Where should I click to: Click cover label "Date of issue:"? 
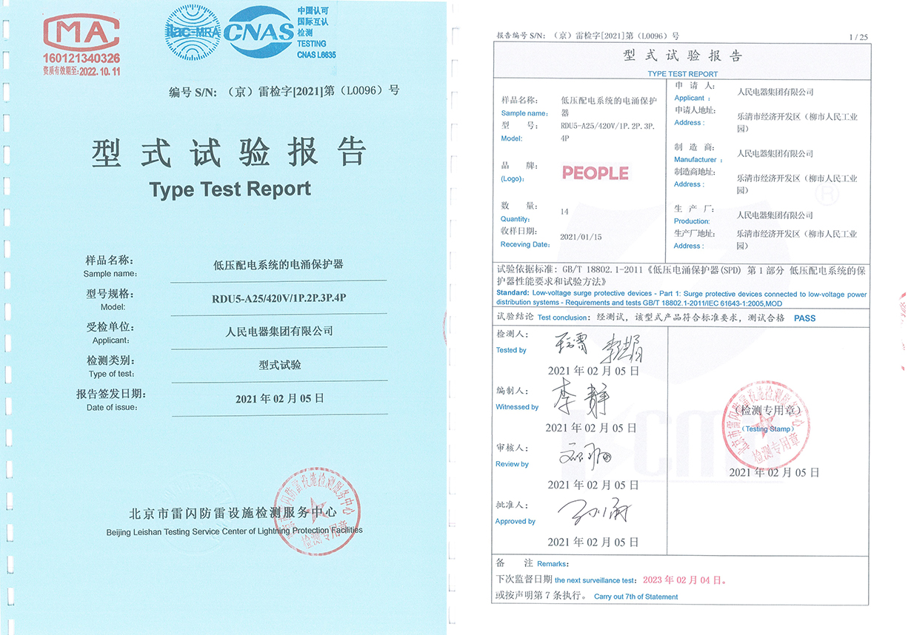(x=112, y=407)
